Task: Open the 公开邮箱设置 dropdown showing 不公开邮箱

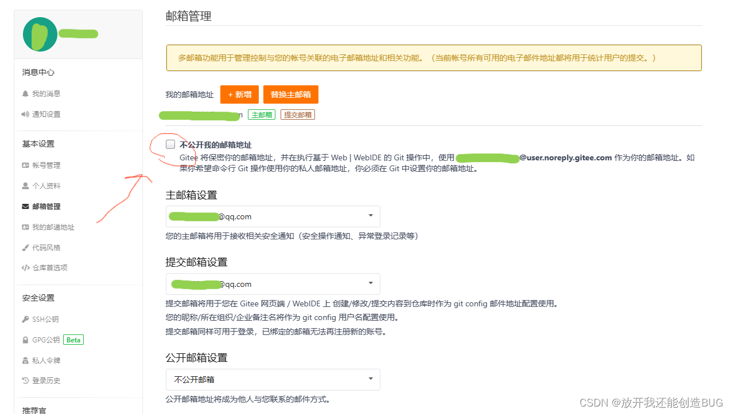Action: pyautogui.click(x=273, y=380)
